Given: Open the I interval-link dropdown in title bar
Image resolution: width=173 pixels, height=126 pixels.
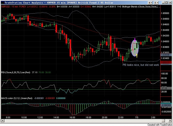Looking at the screenshot, I should coord(156,2).
